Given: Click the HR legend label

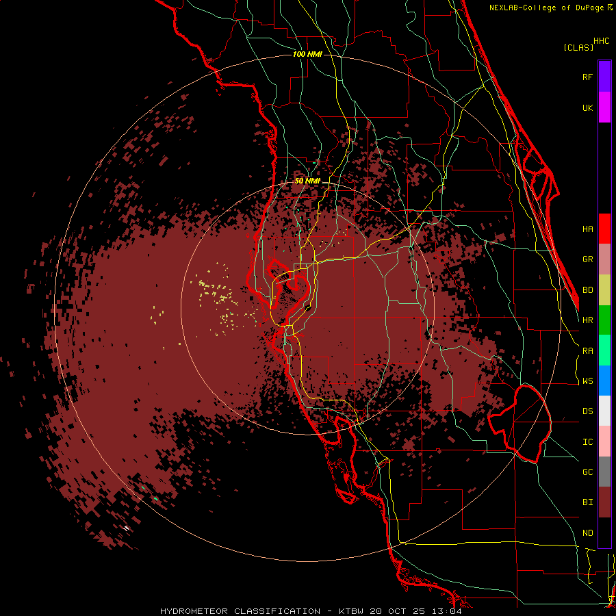Looking at the screenshot, I should (x=587, y=320).
